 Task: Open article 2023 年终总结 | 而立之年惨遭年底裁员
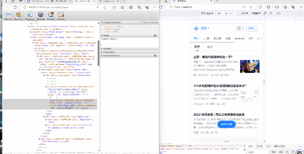(x=219, y=115)
